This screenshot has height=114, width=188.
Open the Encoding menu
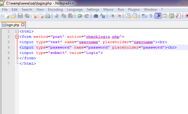pyautogui.click(x=55, y=10)
